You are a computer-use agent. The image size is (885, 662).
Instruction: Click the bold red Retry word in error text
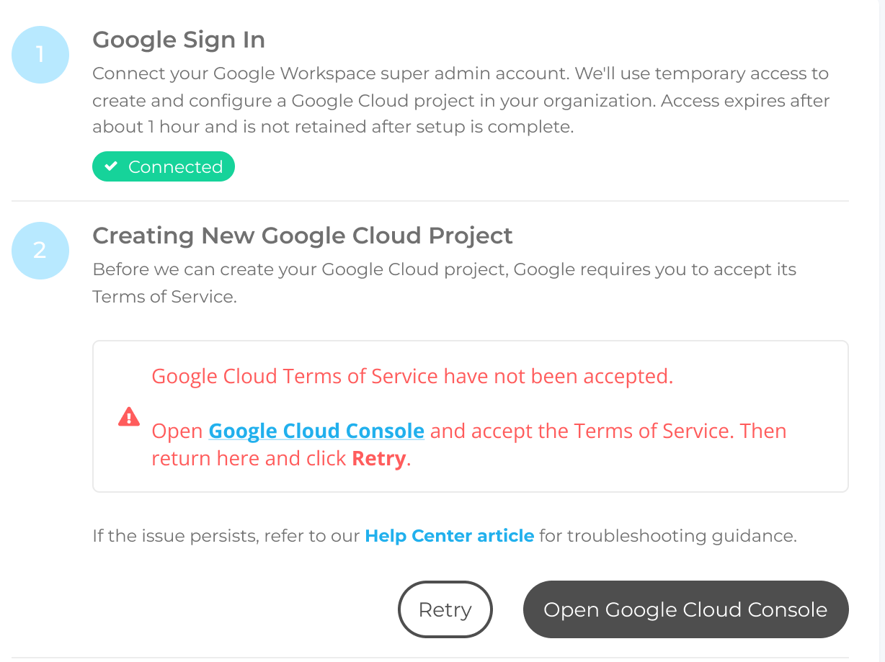click(379, 458)
